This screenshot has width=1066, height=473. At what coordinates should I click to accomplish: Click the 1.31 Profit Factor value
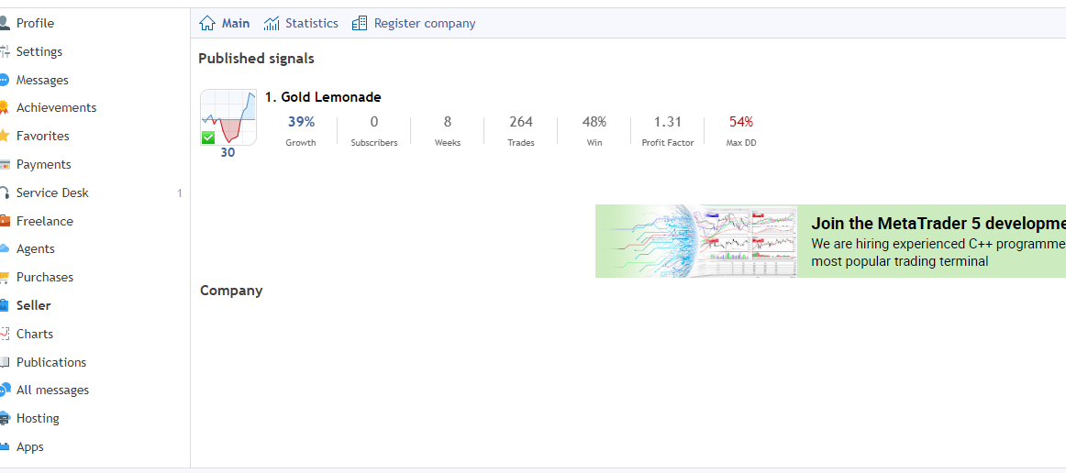tap(668, 122)
